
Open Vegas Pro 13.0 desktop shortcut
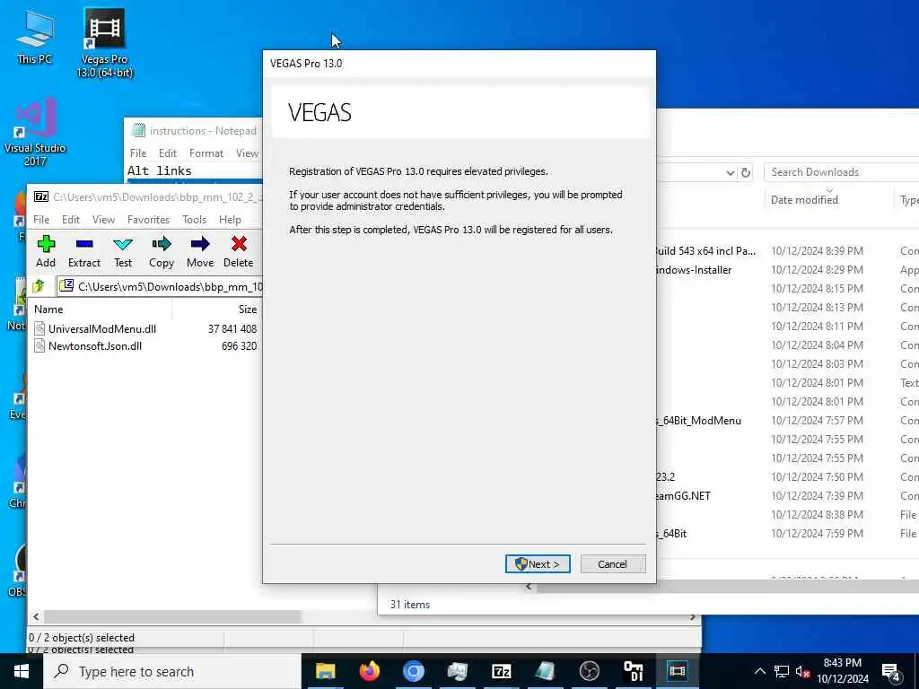point(104,43)
